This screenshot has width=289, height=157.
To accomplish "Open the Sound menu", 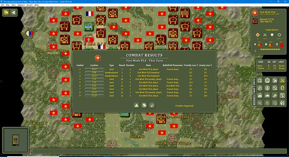I will click(x=29, y=5).
